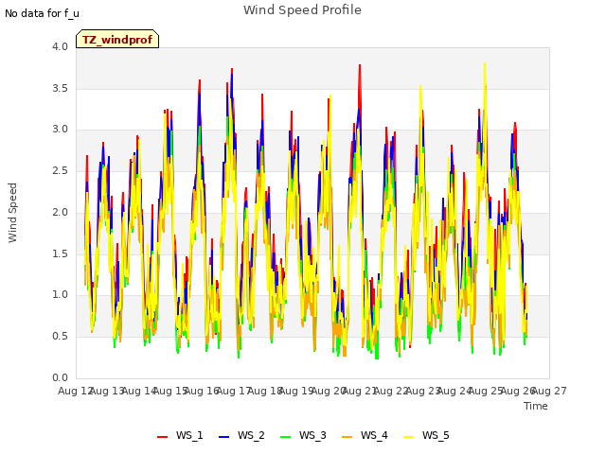Click the Wind Speed y-axis label
The width and height of the screenshot is (606, 454).
tap(12, 213)
